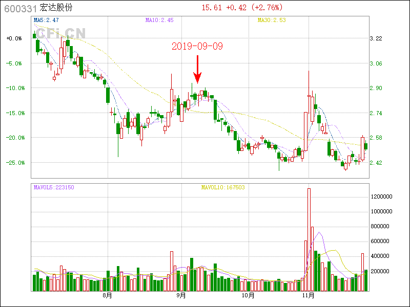
Task: Select the MA5:2.47 indicator label
Action: click(x=46, y=20)
